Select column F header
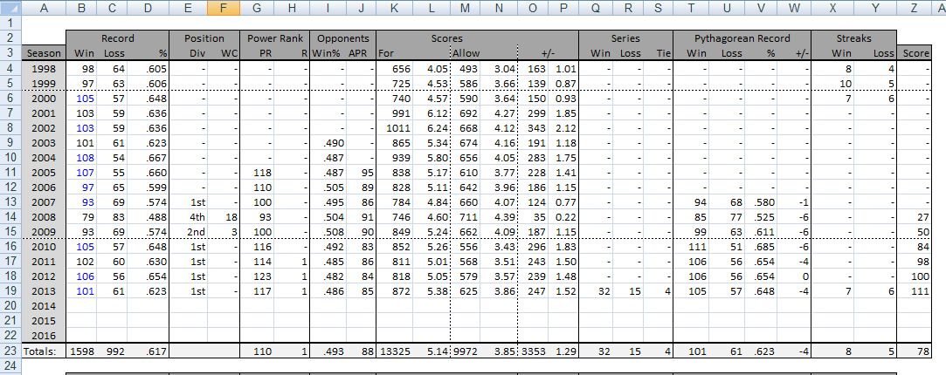The width and height of the screenshot is (946, 375). tap(224, 8)
